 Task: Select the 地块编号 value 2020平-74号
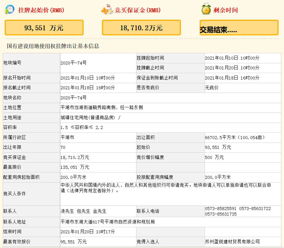pos(74,63)
